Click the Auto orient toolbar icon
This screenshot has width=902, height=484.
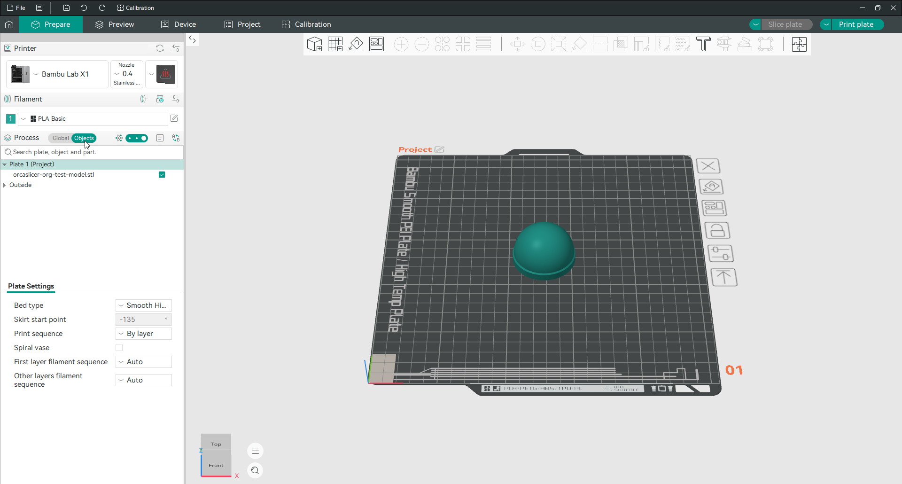356,44
